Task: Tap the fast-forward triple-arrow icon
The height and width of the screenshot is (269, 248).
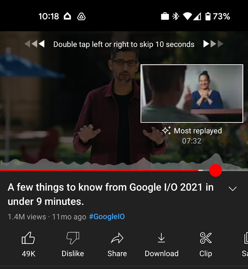Action: pyautogui.click(x=213, y=44)
